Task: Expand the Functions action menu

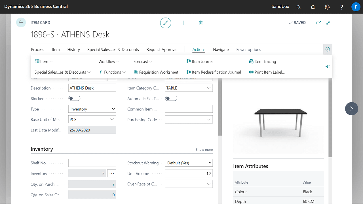Action: (x=112, y=72)
